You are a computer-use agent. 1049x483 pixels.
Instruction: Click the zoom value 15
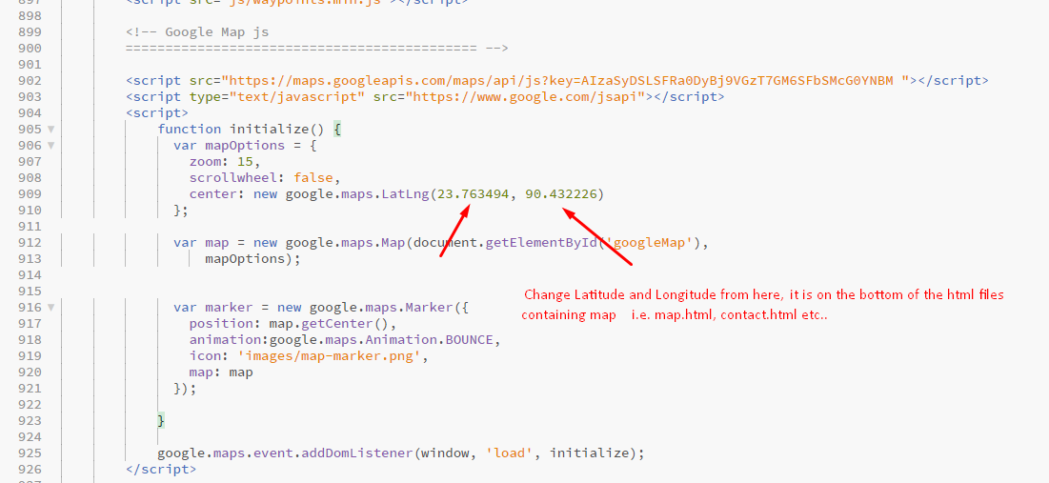(248, 161)
